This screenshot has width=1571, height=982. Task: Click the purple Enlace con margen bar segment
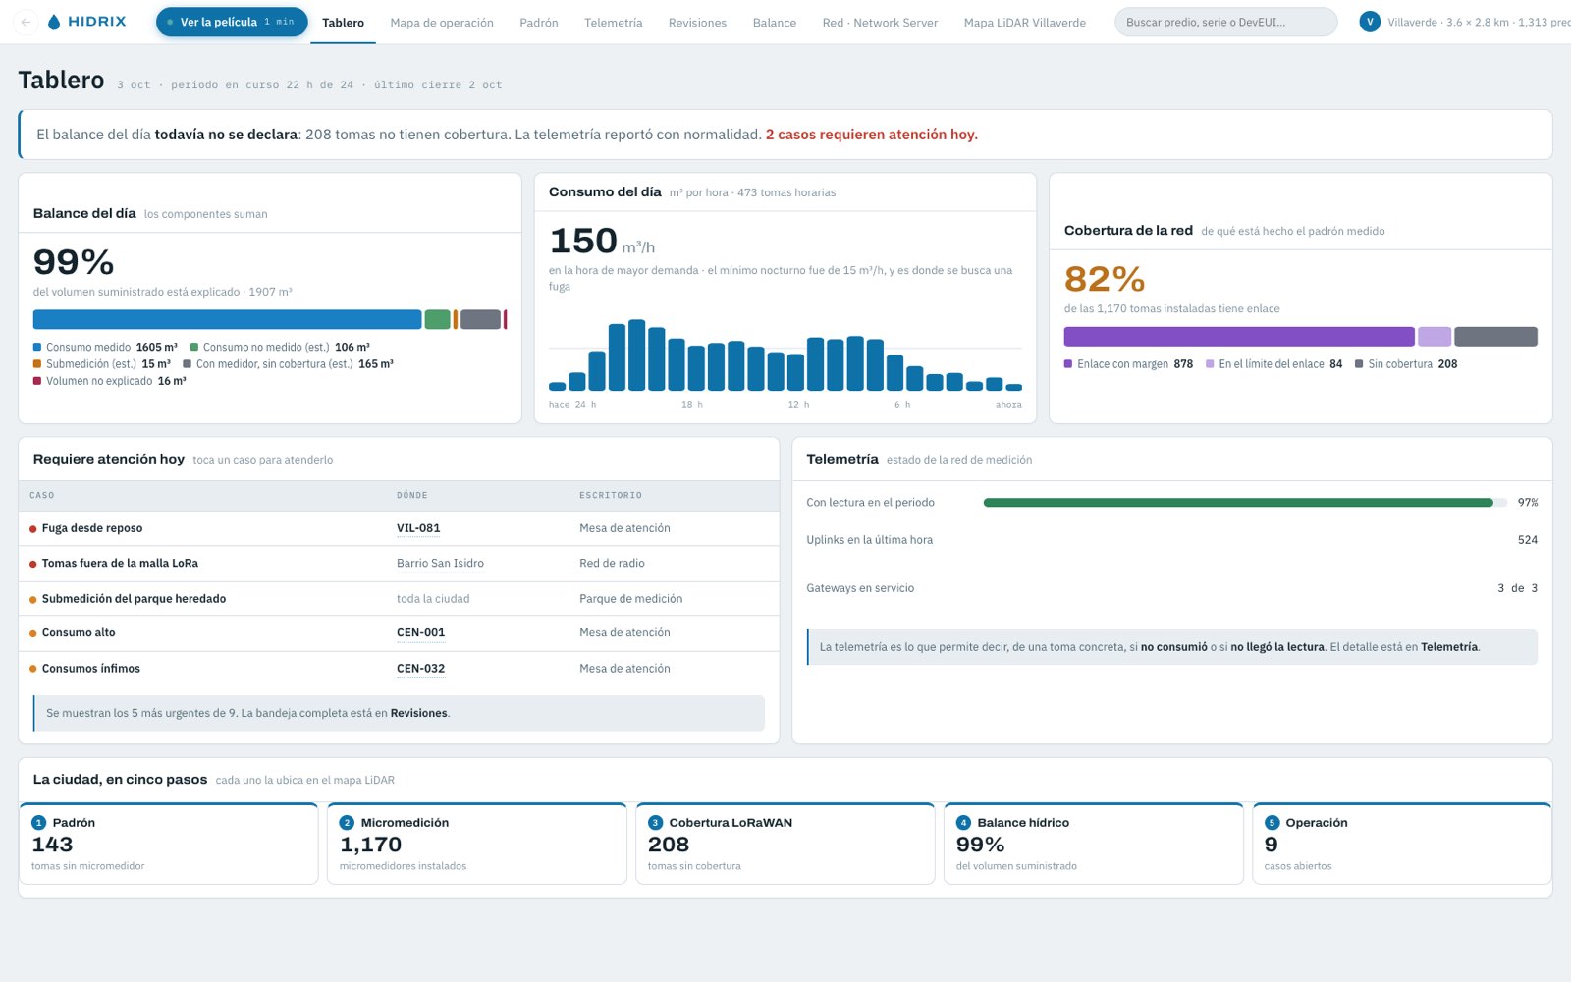click(1239, 337)
